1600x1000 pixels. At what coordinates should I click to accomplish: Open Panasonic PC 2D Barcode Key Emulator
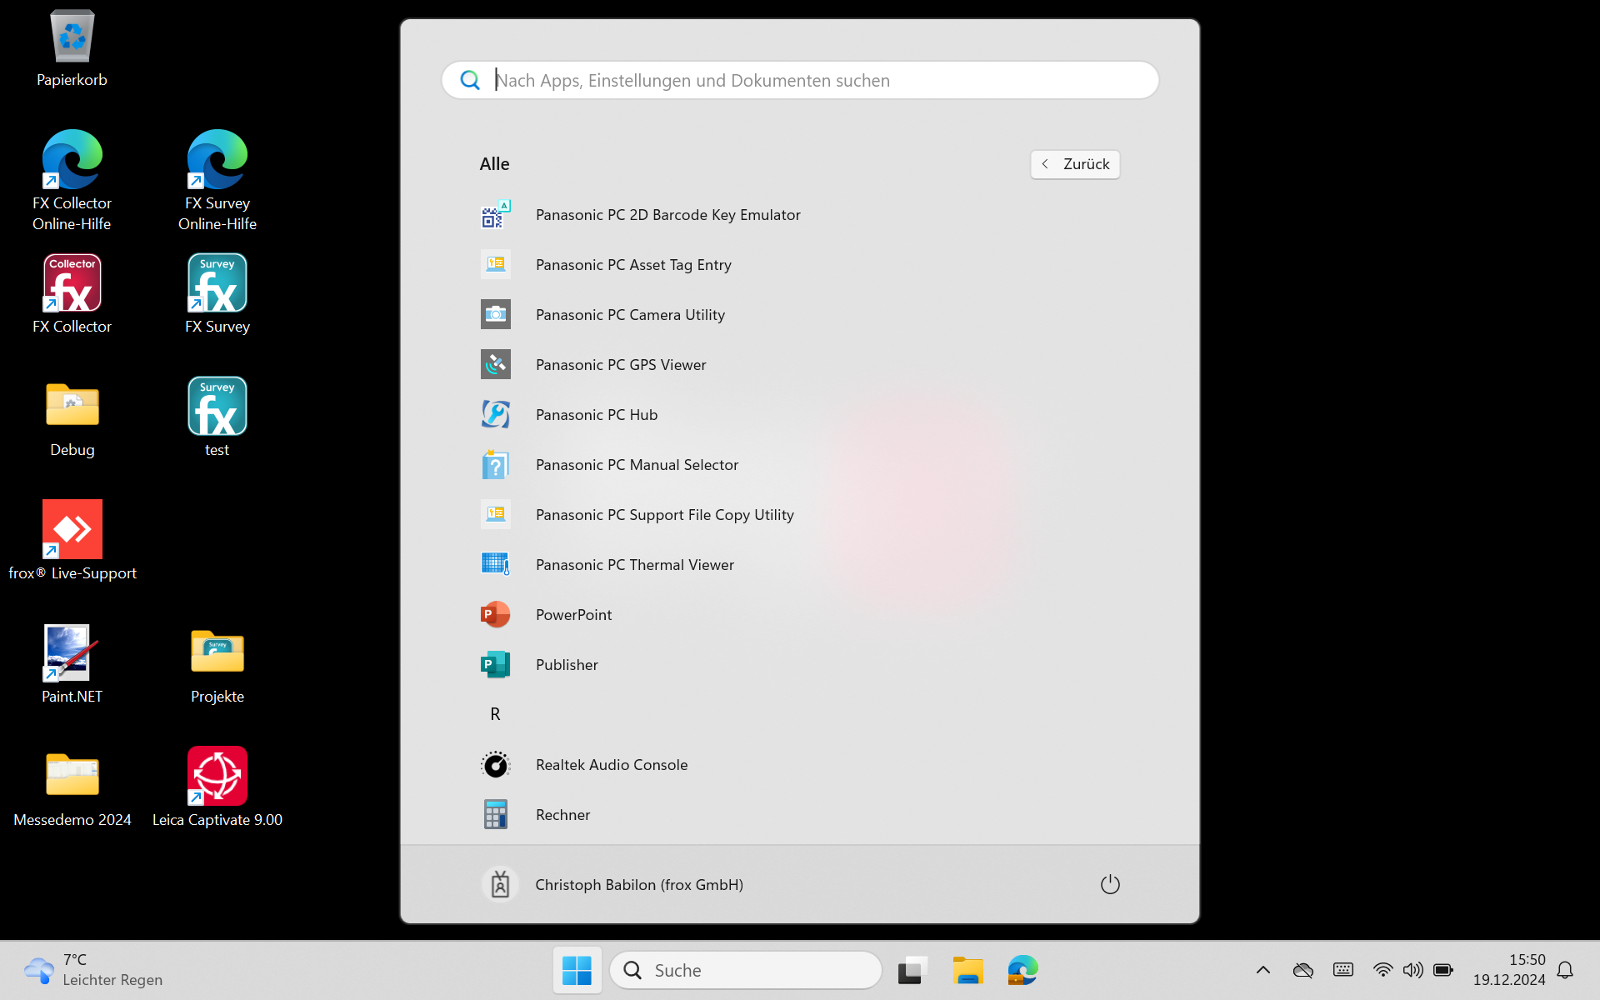click(x=667, y=214)
